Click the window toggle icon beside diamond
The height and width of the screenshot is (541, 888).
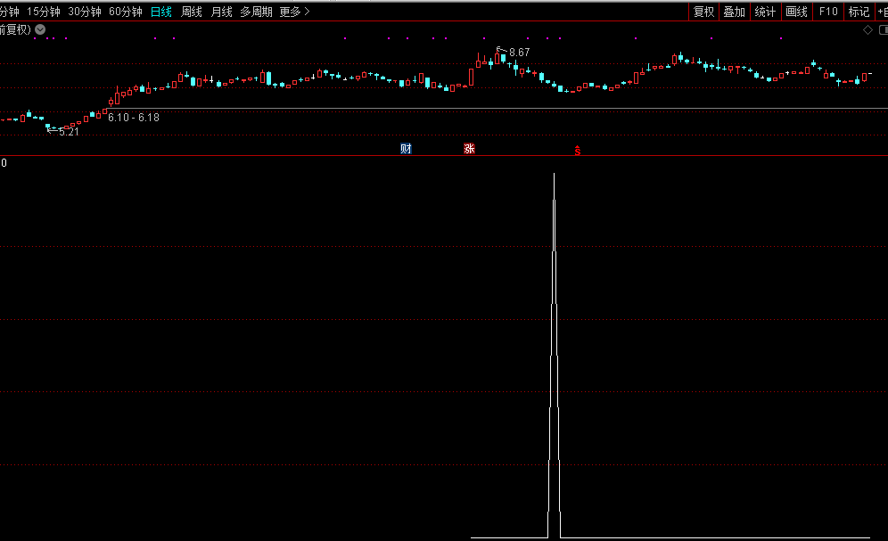point(882,29)
